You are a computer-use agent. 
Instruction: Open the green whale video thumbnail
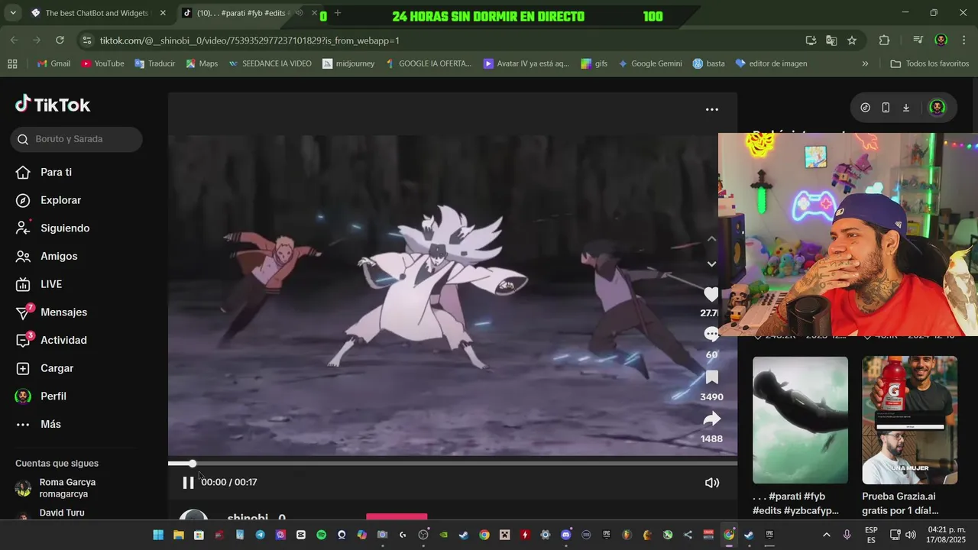(x=800, y=420)
